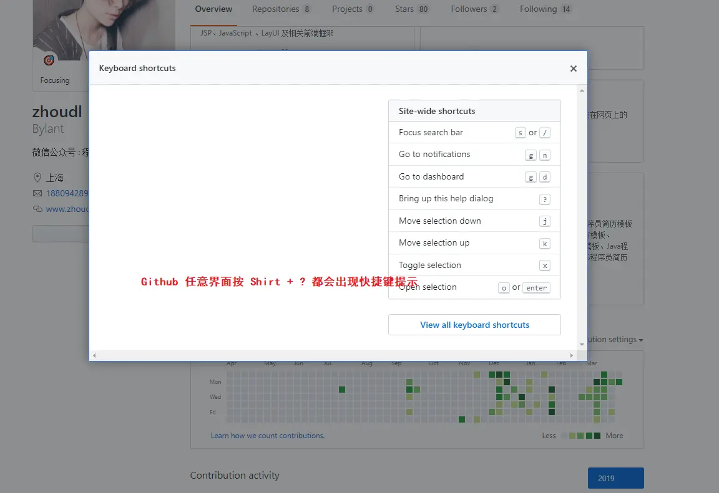The width and height of the screenshot is (719, 493).
Task: Click Bring up this help dialog row
Action: pyautogui.click(x=474, y=199)
